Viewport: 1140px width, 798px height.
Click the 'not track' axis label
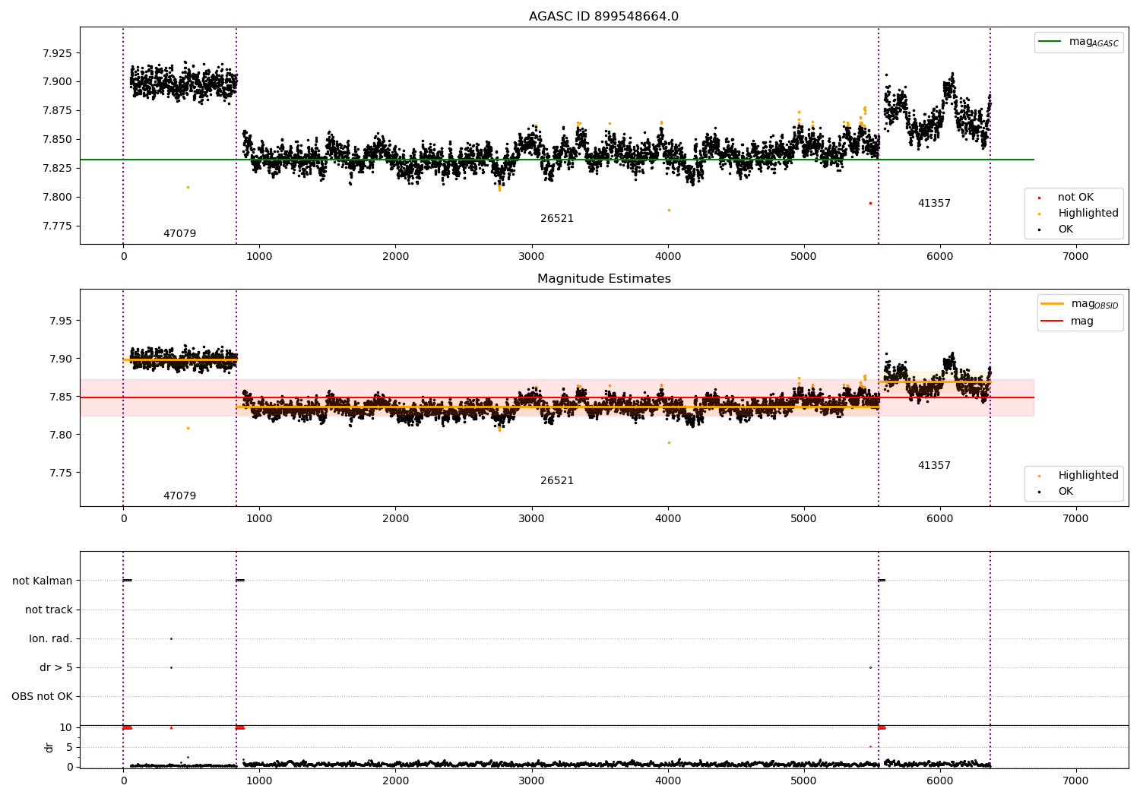tap(49, 610)
